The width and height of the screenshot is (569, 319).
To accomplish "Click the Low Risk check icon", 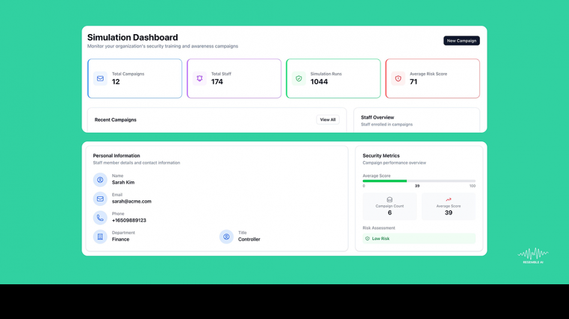I will pyautogui.click(x=367, y=239).
